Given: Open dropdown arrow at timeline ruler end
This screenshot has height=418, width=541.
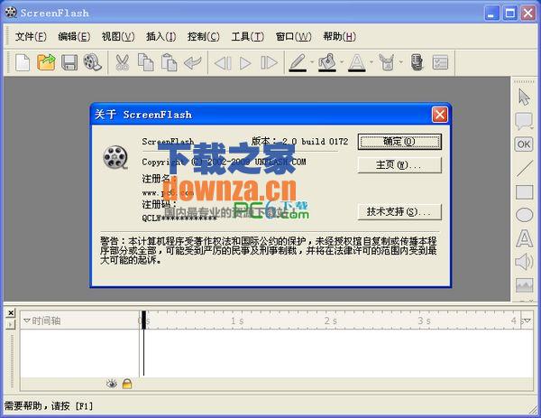Looking at the screenshot, I should point(527,320).
